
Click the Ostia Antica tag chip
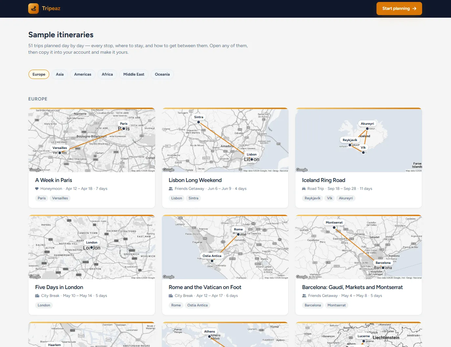point(198,305)
